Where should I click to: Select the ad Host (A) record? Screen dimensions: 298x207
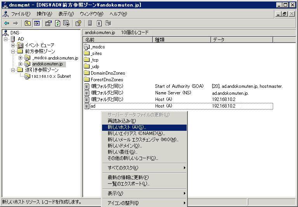click(x=178, y=106)
